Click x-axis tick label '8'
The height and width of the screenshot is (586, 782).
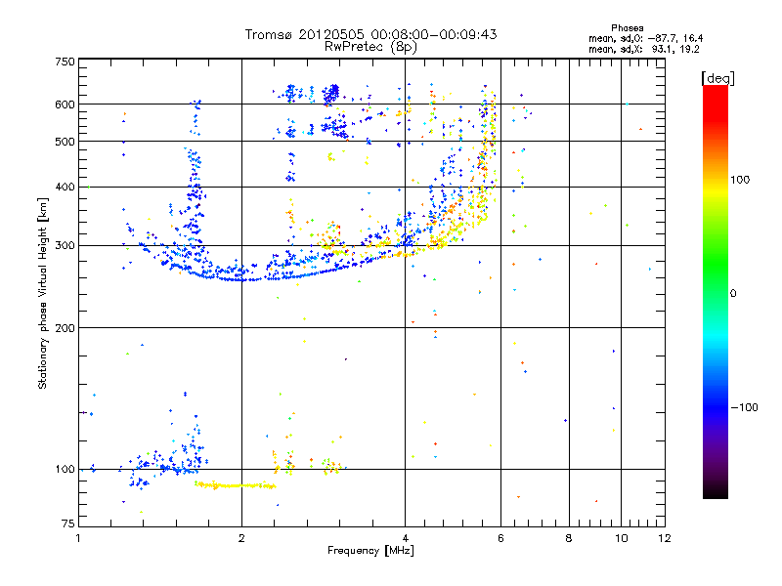[569, 538]
